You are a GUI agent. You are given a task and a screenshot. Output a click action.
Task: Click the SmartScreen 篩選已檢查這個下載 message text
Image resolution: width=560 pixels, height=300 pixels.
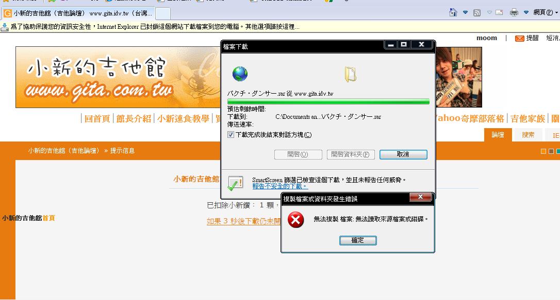pyautogui.click(x=329, y=180)
